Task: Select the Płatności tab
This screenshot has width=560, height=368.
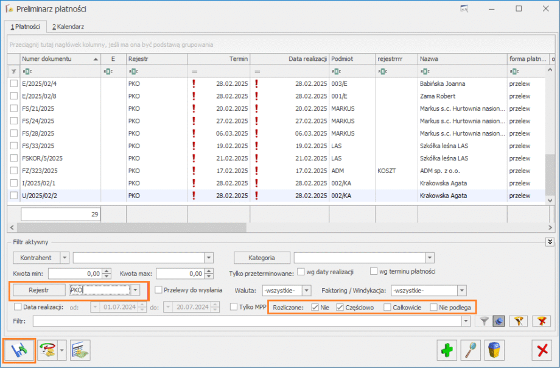Action: tap(24, 27)
